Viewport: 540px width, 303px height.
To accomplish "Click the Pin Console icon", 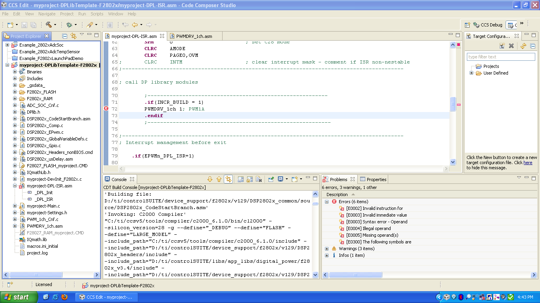I will pyautogui.click(x=271, y=180).
